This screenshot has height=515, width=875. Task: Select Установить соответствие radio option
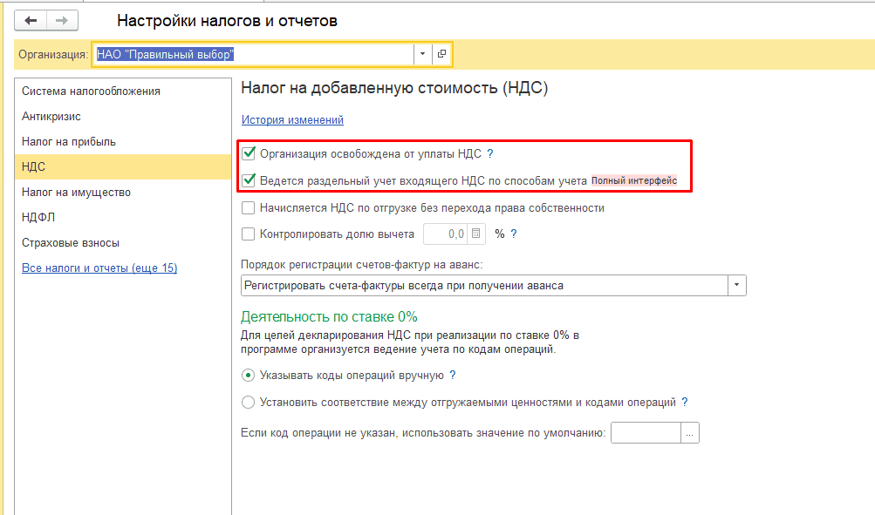[249, 403]
